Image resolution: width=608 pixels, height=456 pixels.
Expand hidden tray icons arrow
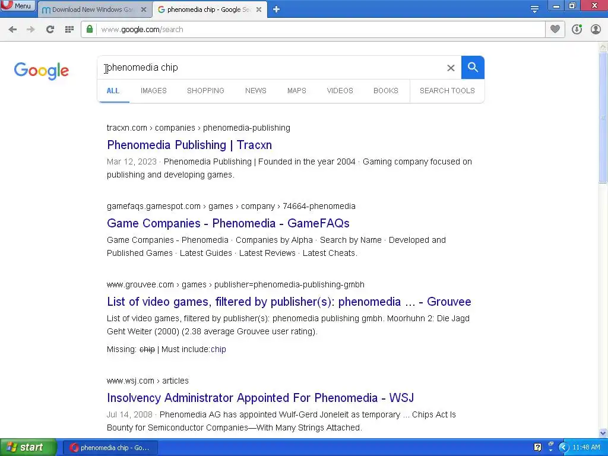click(x=563, y=448)
